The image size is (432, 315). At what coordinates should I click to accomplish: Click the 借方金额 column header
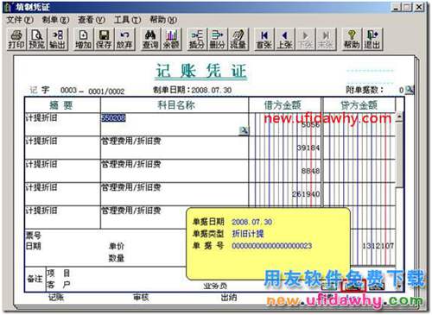(x=284, y=105)
